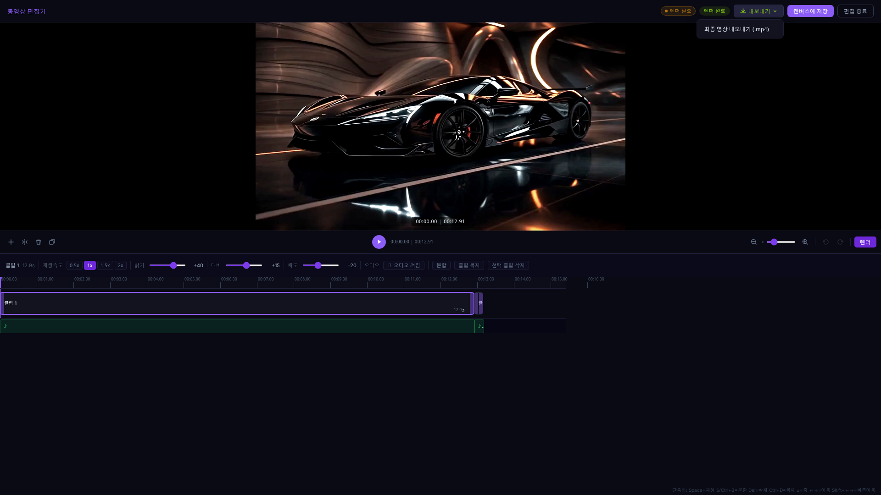Toggle the 오디오 켜짐 audio button
This screenshot has height=495, width=881.
pyautogui.click(x=404, y=265)
